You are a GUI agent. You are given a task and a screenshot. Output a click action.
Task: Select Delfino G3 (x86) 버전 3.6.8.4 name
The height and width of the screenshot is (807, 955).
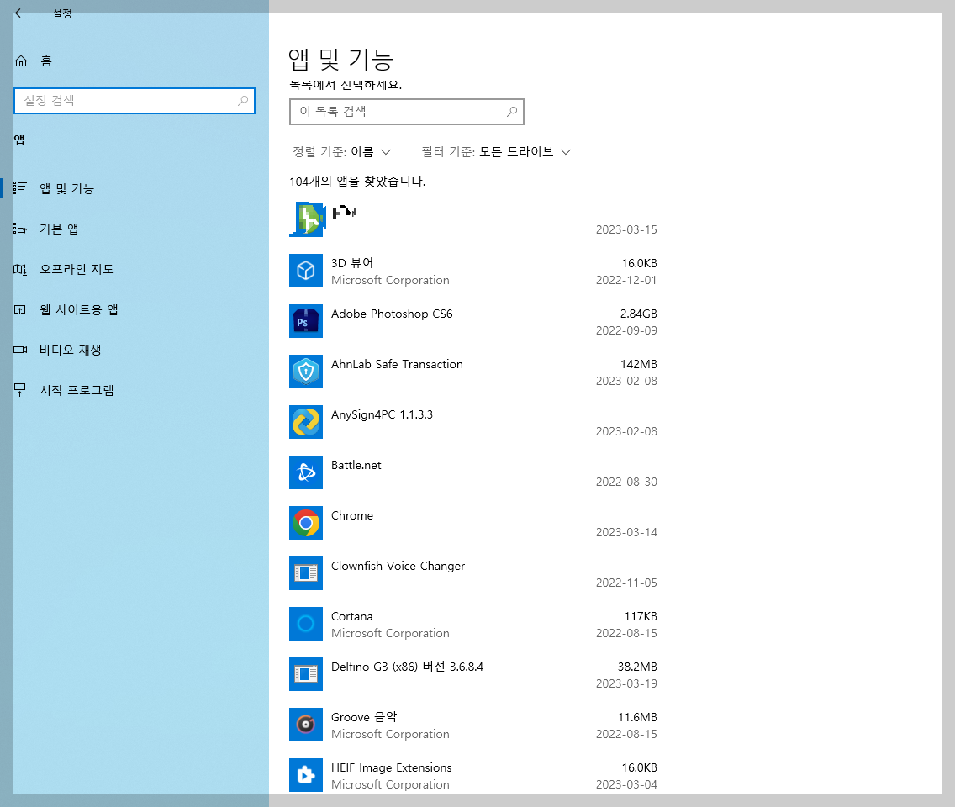click(408, 667)
